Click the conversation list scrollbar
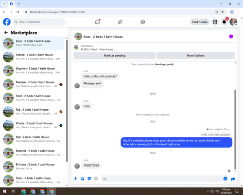The width and height of the screenshot is (243, 195). pos(67,101)
